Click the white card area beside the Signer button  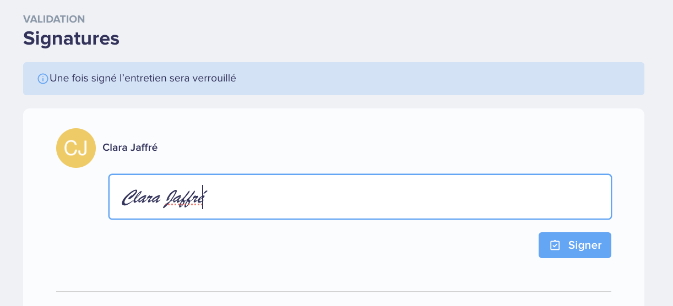click(330, 245)
